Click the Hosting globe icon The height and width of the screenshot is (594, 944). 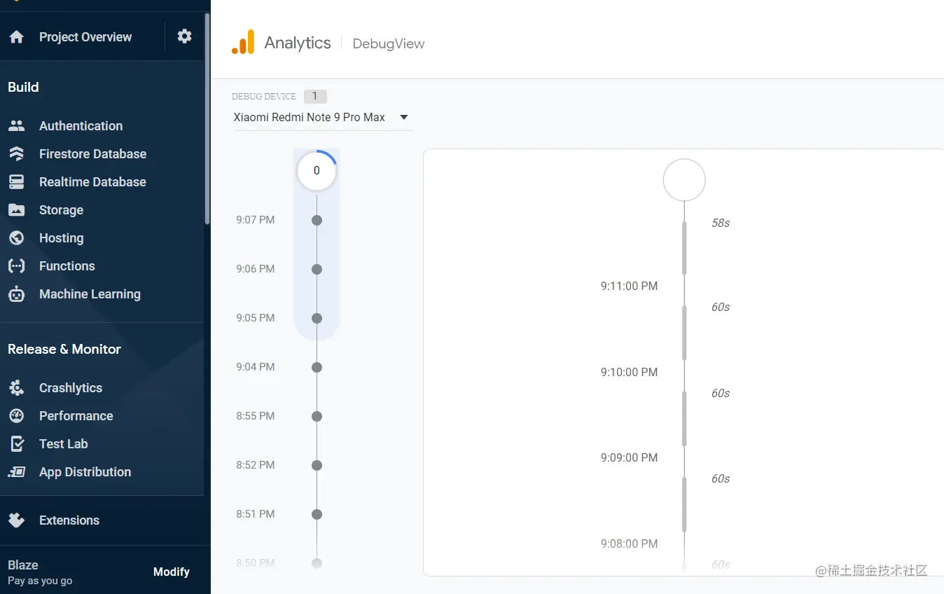[x=16, y=238]
